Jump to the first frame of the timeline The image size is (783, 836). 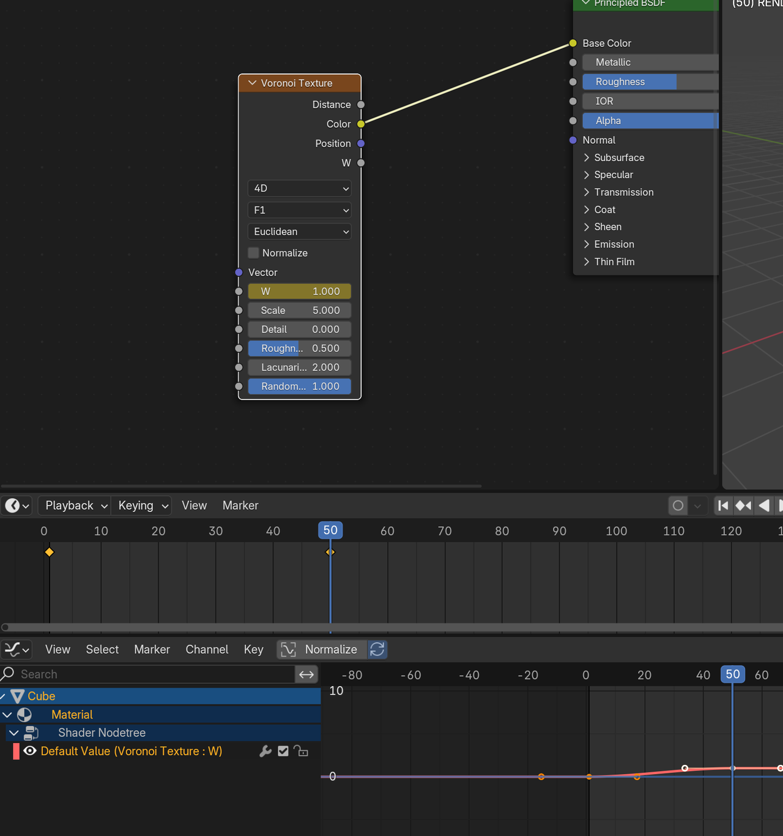coord(723,506)
